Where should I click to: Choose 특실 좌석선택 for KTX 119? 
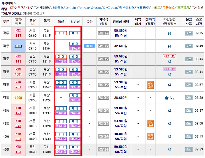point(61,61)
